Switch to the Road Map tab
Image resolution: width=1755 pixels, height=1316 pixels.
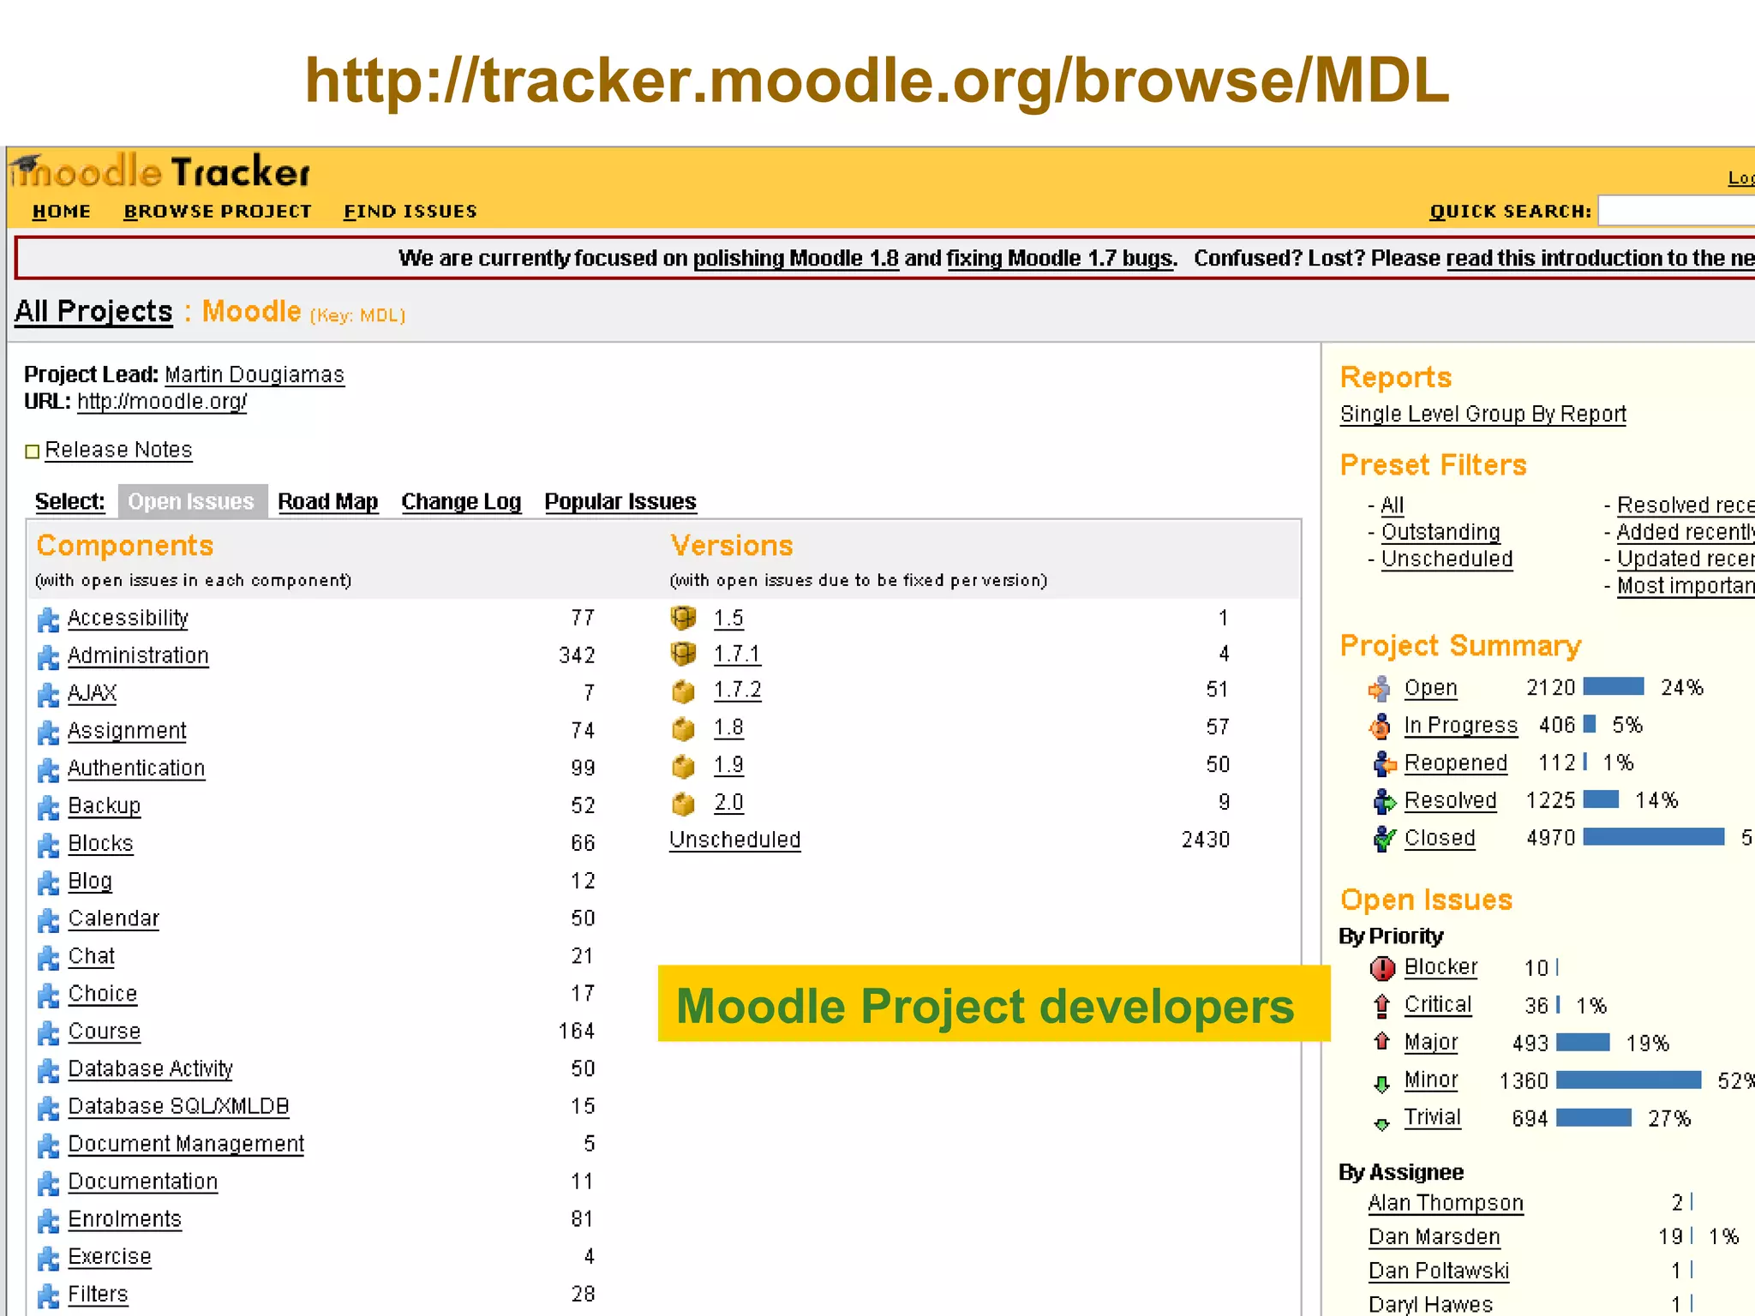(x=328, y=501)
